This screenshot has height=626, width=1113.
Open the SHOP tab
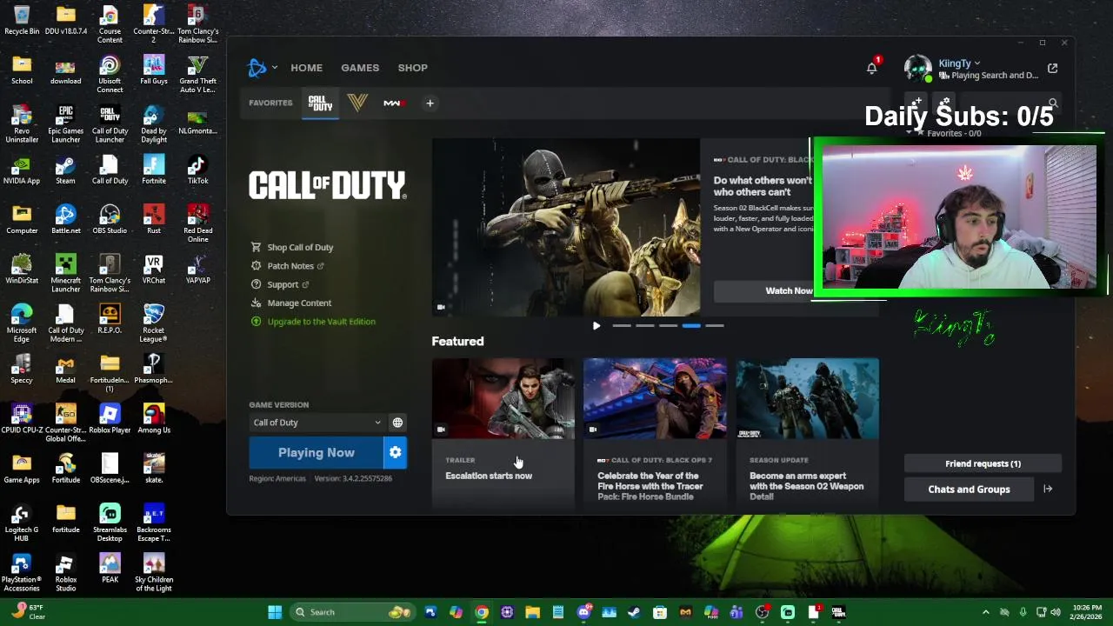pyautogui.click(x=413, y=68)
